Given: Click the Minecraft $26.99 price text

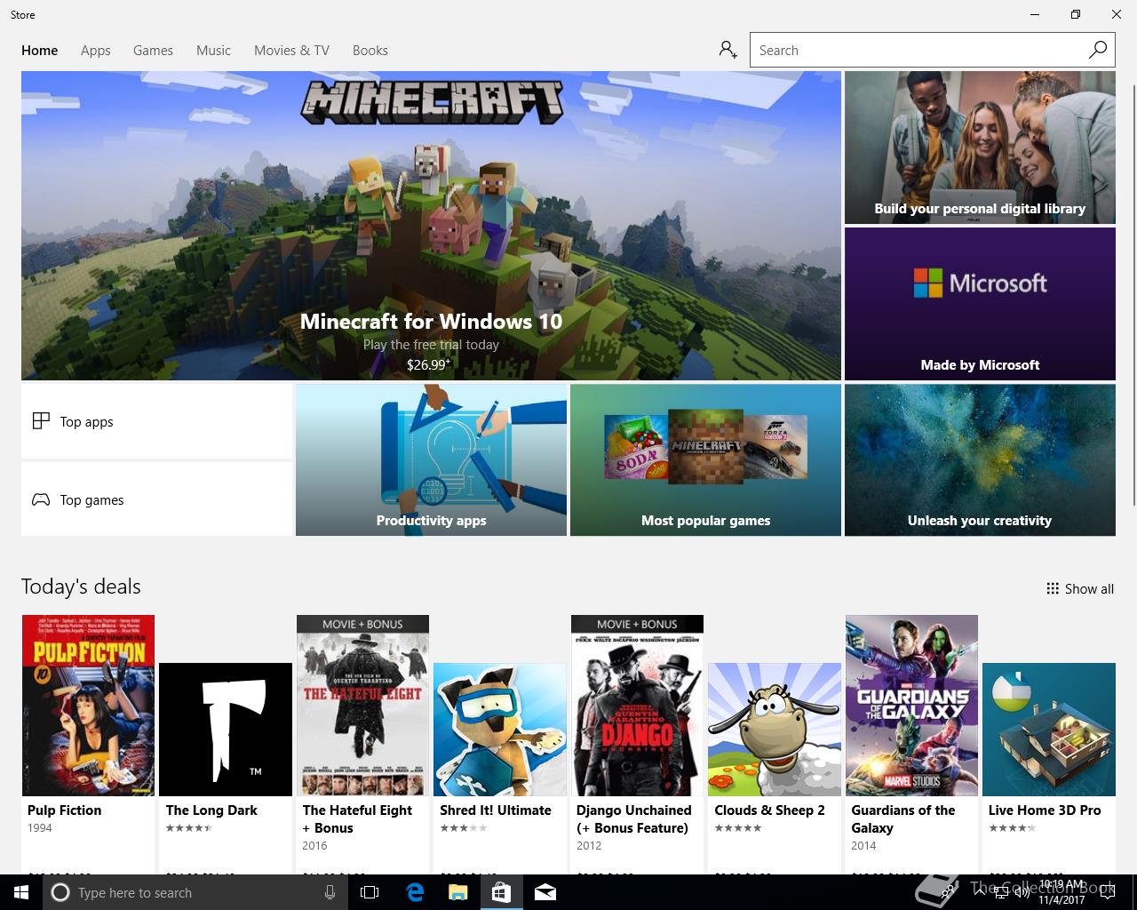Looking at the screenshot, I should point(429,364).
